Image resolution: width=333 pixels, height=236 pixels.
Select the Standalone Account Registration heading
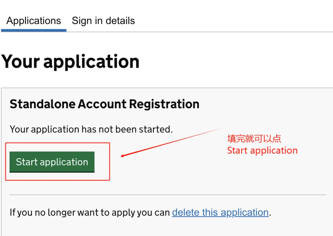coord(105,104)
